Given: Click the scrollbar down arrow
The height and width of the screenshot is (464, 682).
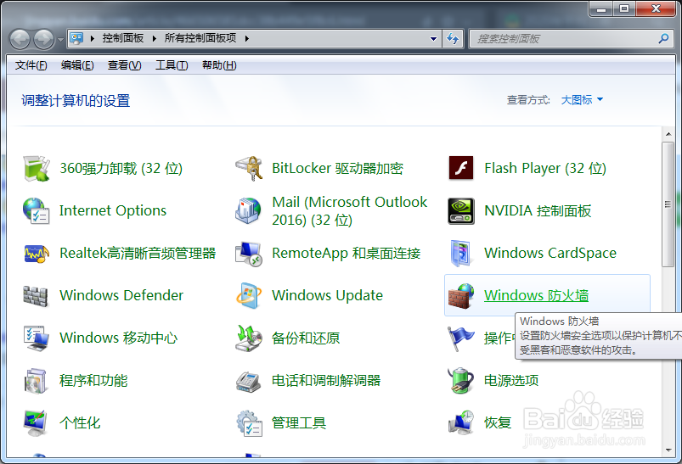Looking at the screenshot, I should pos(668,450).
